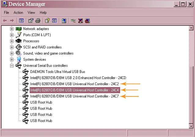195x137 pixels.
Task: Select Universal Serial Bus controllers label
Action: (46, 66)
